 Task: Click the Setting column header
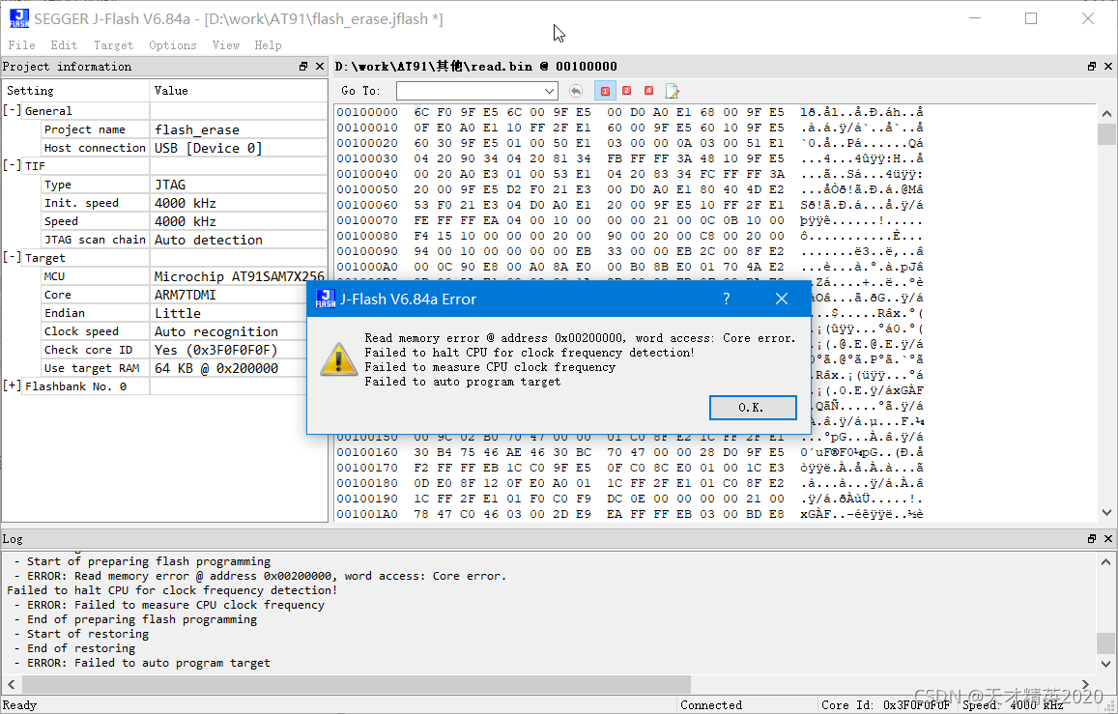pos(75,91)
